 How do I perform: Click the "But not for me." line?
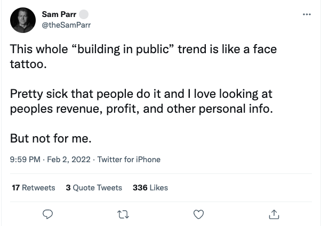coord(51,138)
